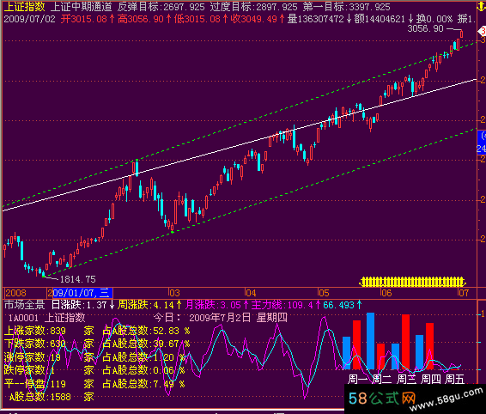Click the 占A股总数:52.83 % figure

click(146, 331)
